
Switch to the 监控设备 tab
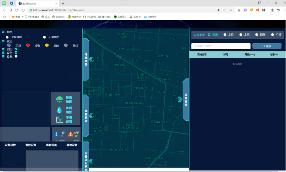(31, 145)
